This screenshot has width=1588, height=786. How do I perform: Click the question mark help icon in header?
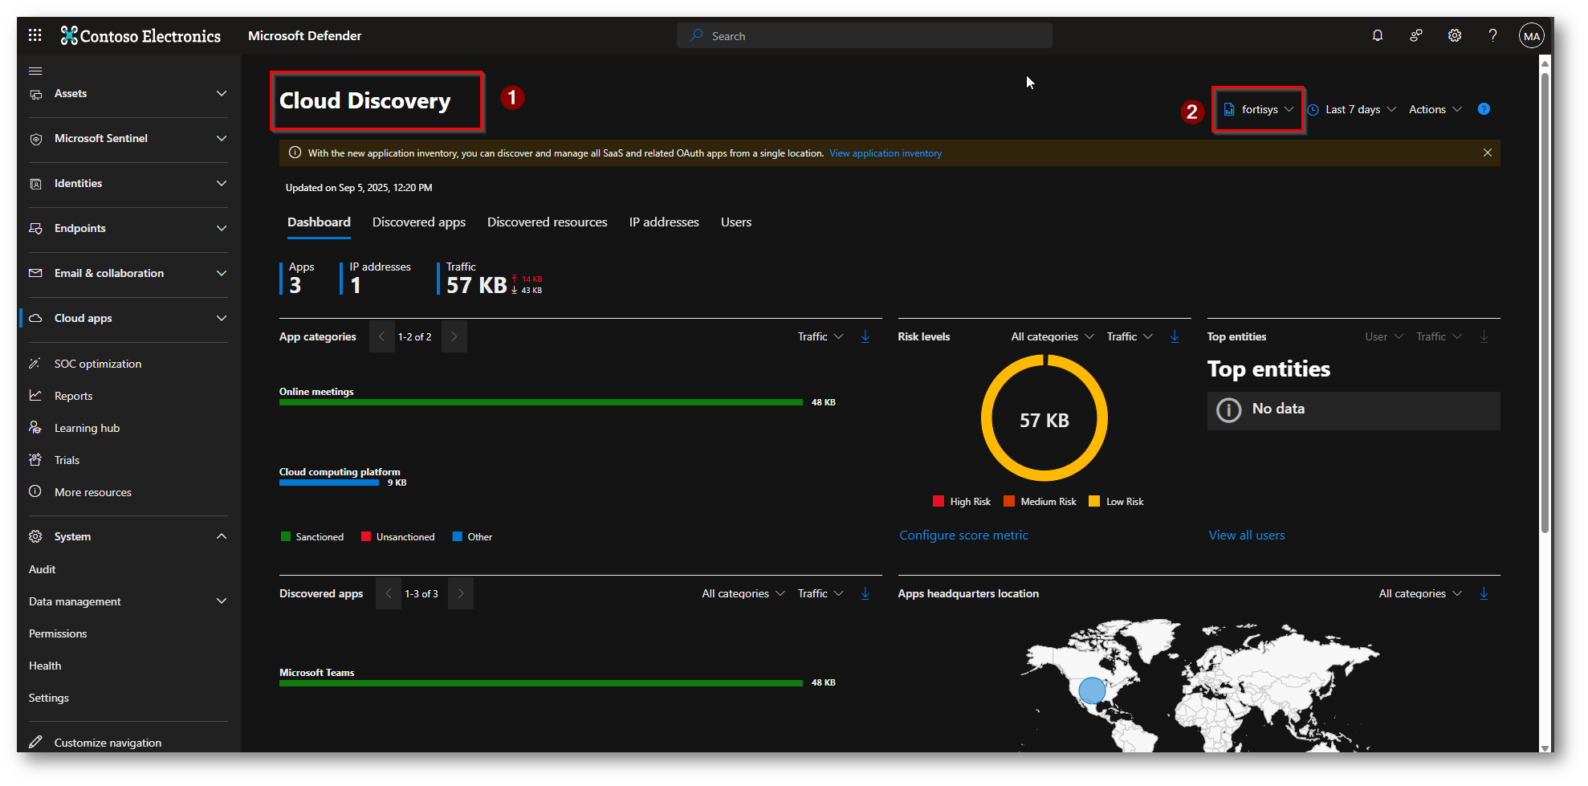pos(1492,35)
